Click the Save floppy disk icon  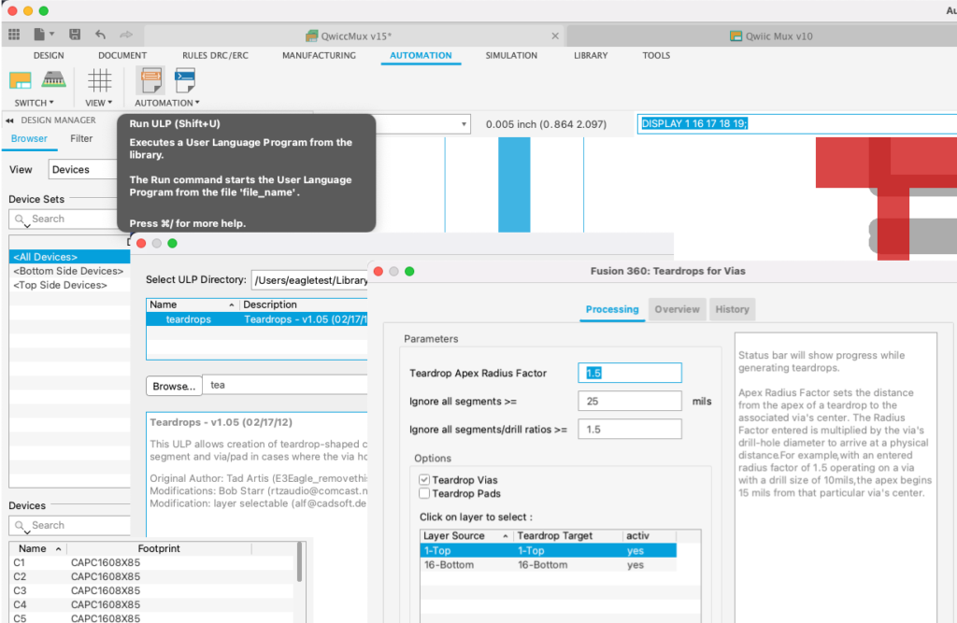tap(75, 35)
